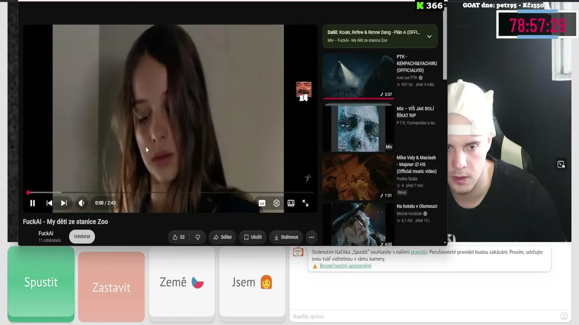Open Mix VÍŠ JAK BOLÍ thumbnail
Image resolution: width=579 pixels, height=325 pixels.
click(x=358, y=128)
